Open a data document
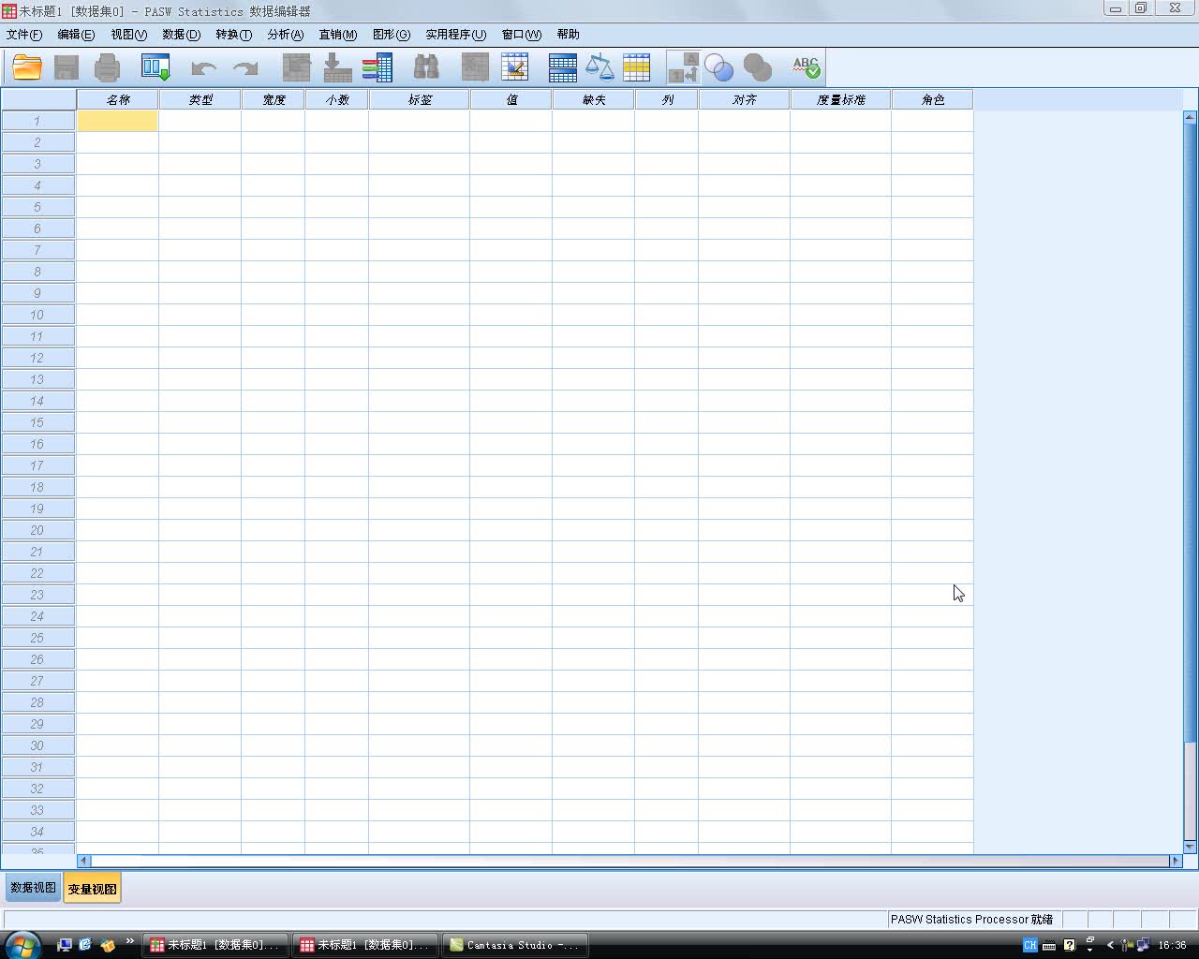 (26, 66)
